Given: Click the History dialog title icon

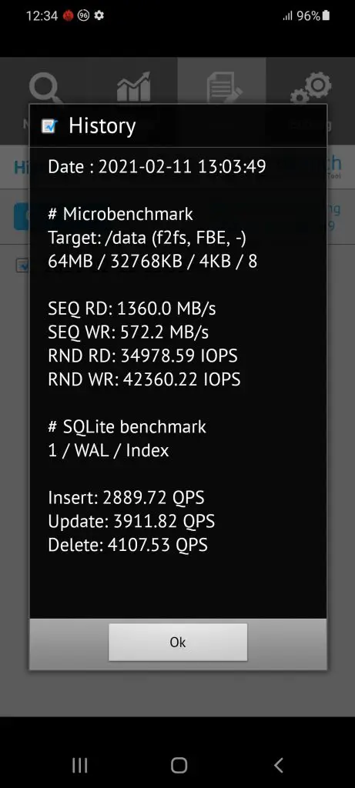Looking at the screenshot, I should click(x=49, y=125).
